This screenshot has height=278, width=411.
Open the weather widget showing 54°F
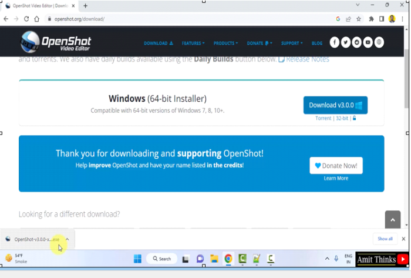click(x=16, y=259)
